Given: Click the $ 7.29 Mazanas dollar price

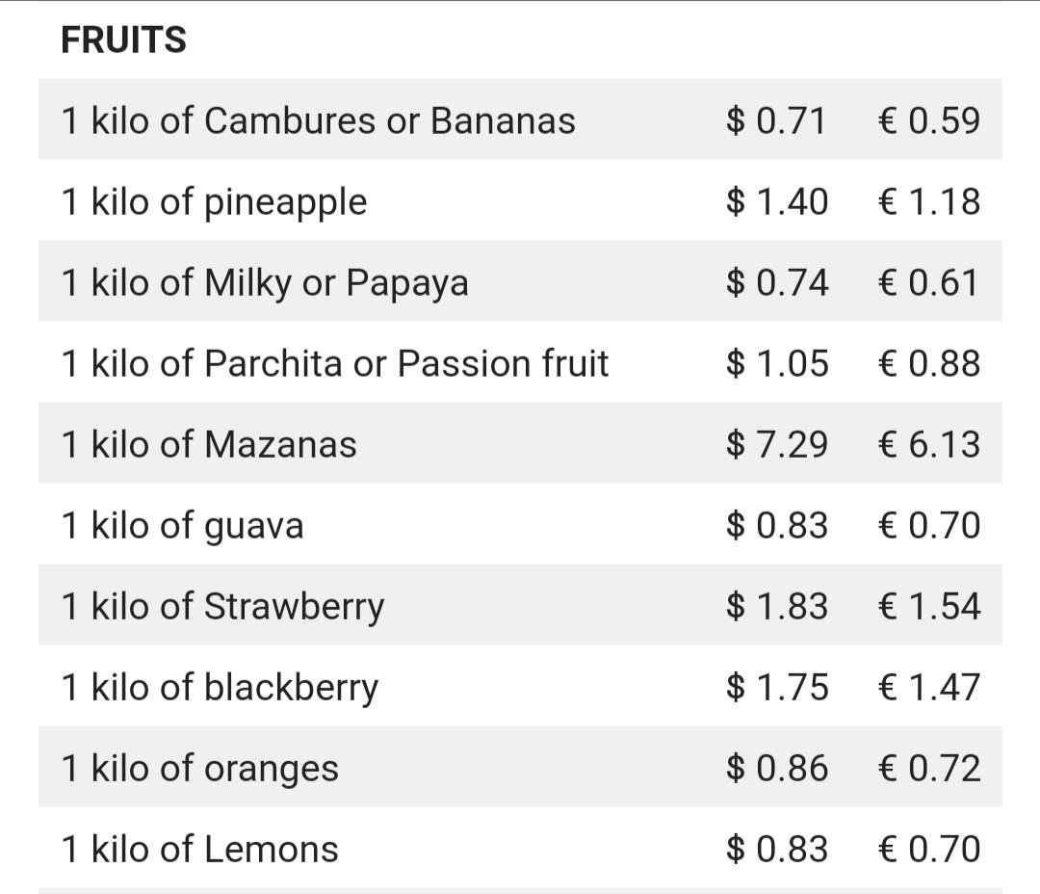Looking at the screenshot, I should 777,444.
